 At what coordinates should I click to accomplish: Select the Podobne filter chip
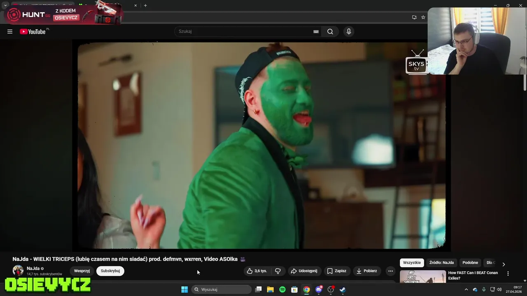click(470, 263)
